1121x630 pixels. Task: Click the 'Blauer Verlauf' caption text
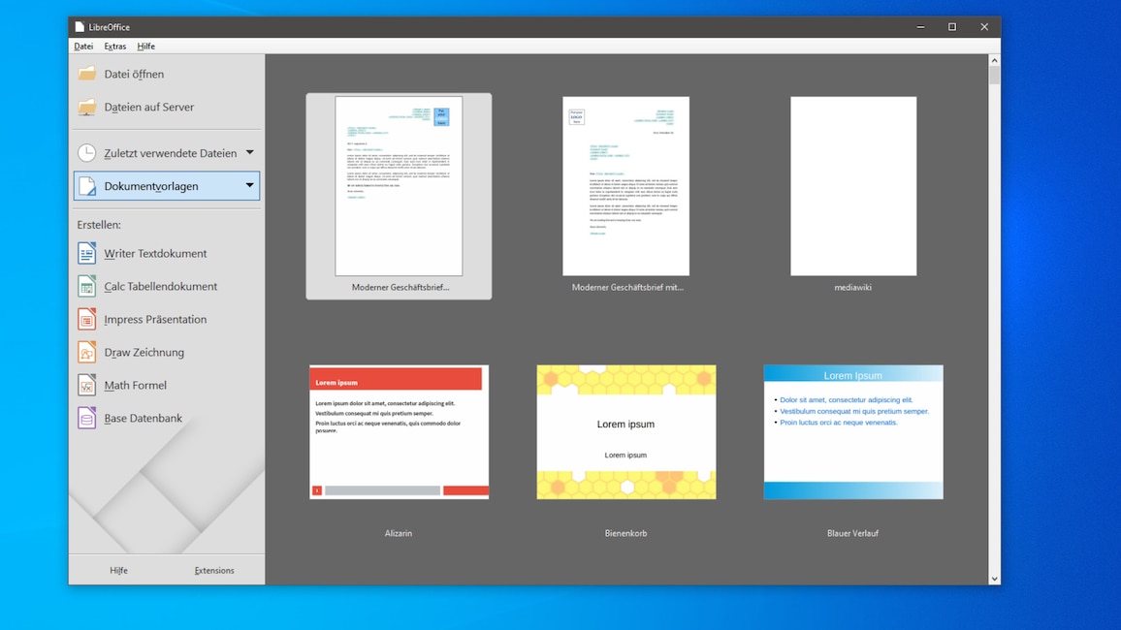pos(853,533)
